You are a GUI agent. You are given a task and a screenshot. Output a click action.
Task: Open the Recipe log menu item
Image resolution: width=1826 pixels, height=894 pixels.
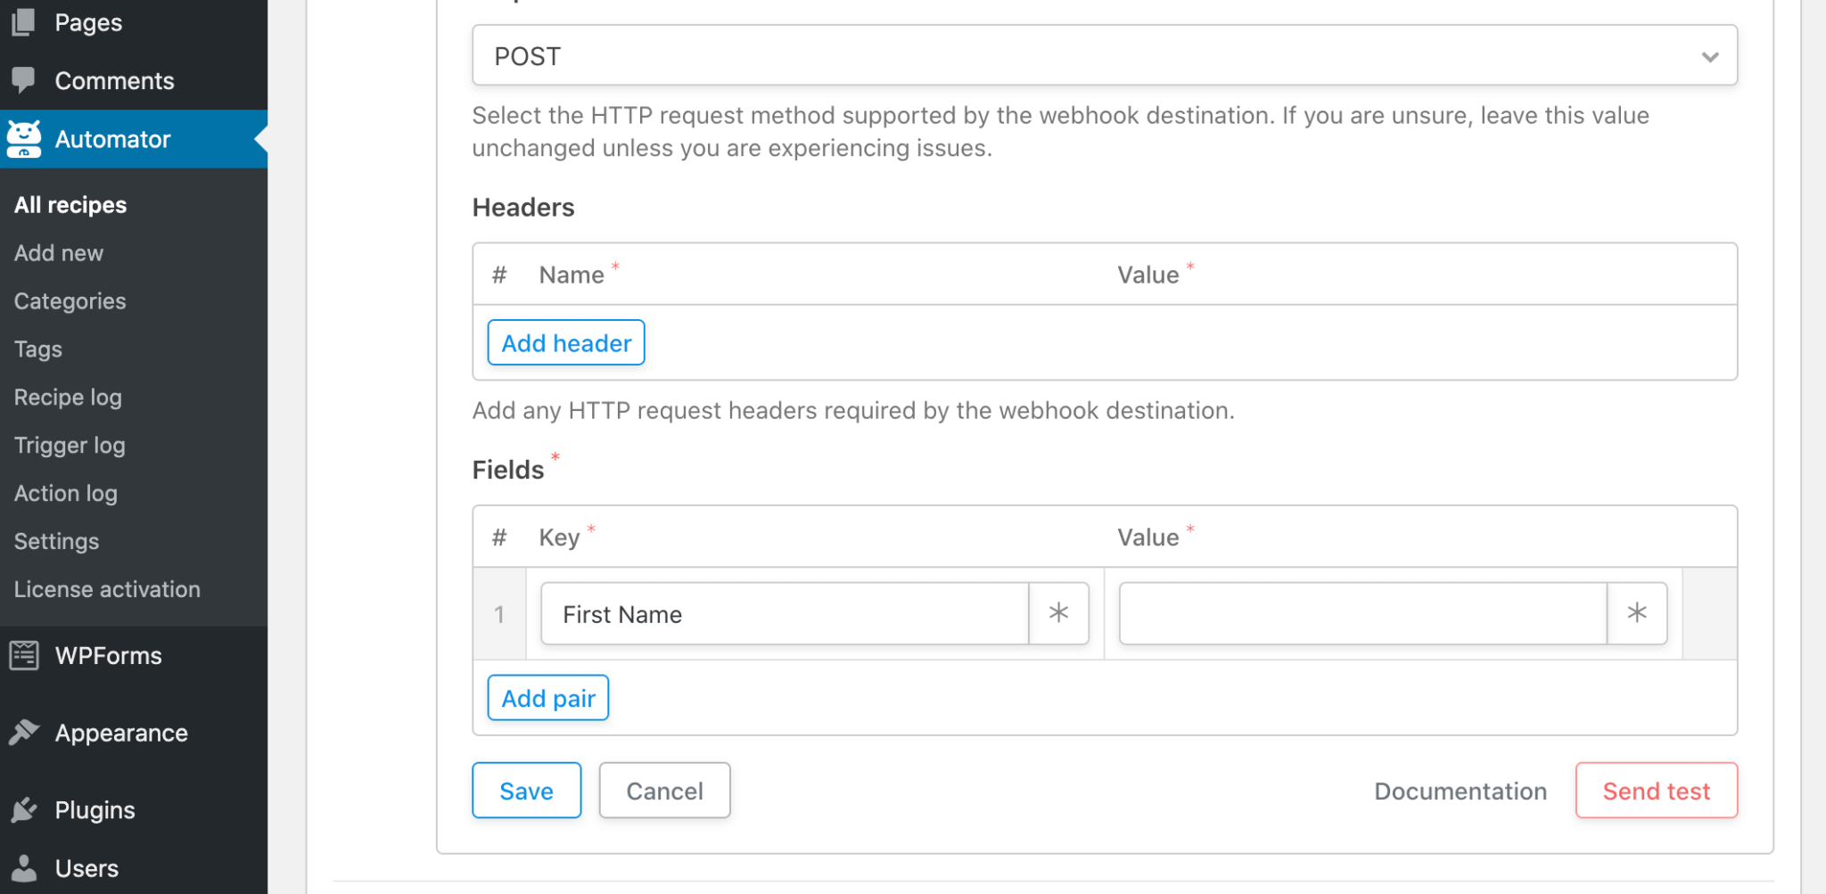pos(68,398)
